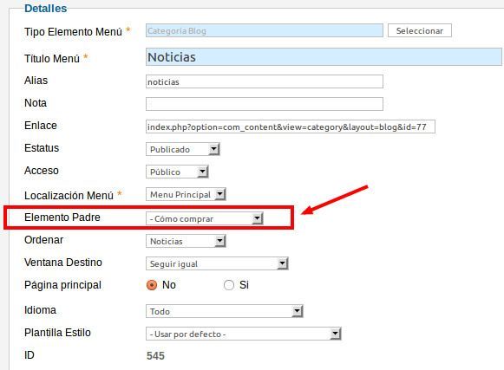
Task: Click the arrow button on Idioma dropdown
Action: (298, 311)
